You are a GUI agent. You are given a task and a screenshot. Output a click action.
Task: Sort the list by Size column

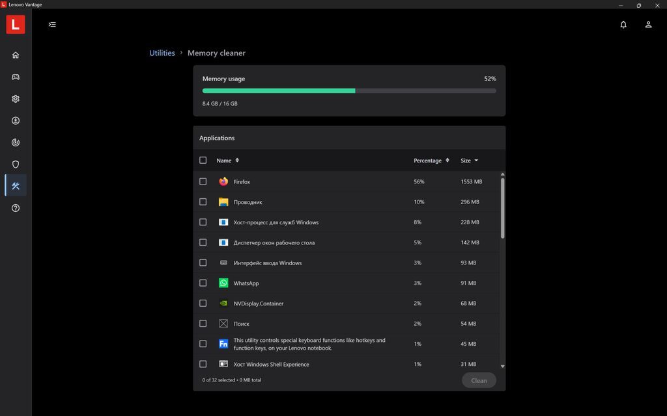(x=469, y=161)
